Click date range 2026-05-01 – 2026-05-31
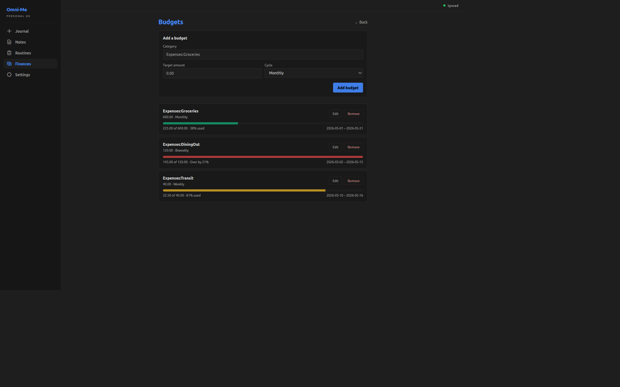Screen dimensions: 620x387 [344, 128]
